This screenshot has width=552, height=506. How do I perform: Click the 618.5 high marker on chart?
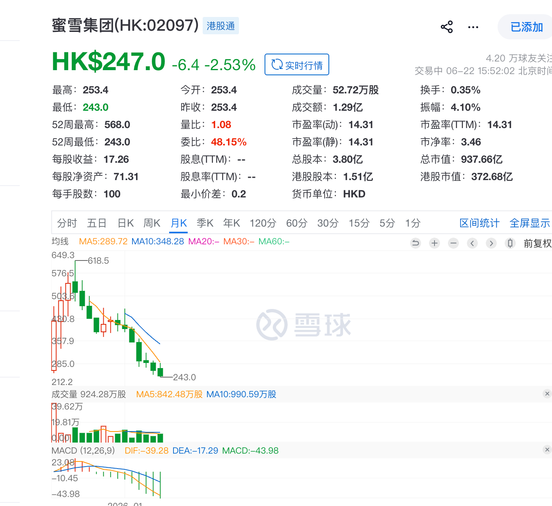coord(98,260)
